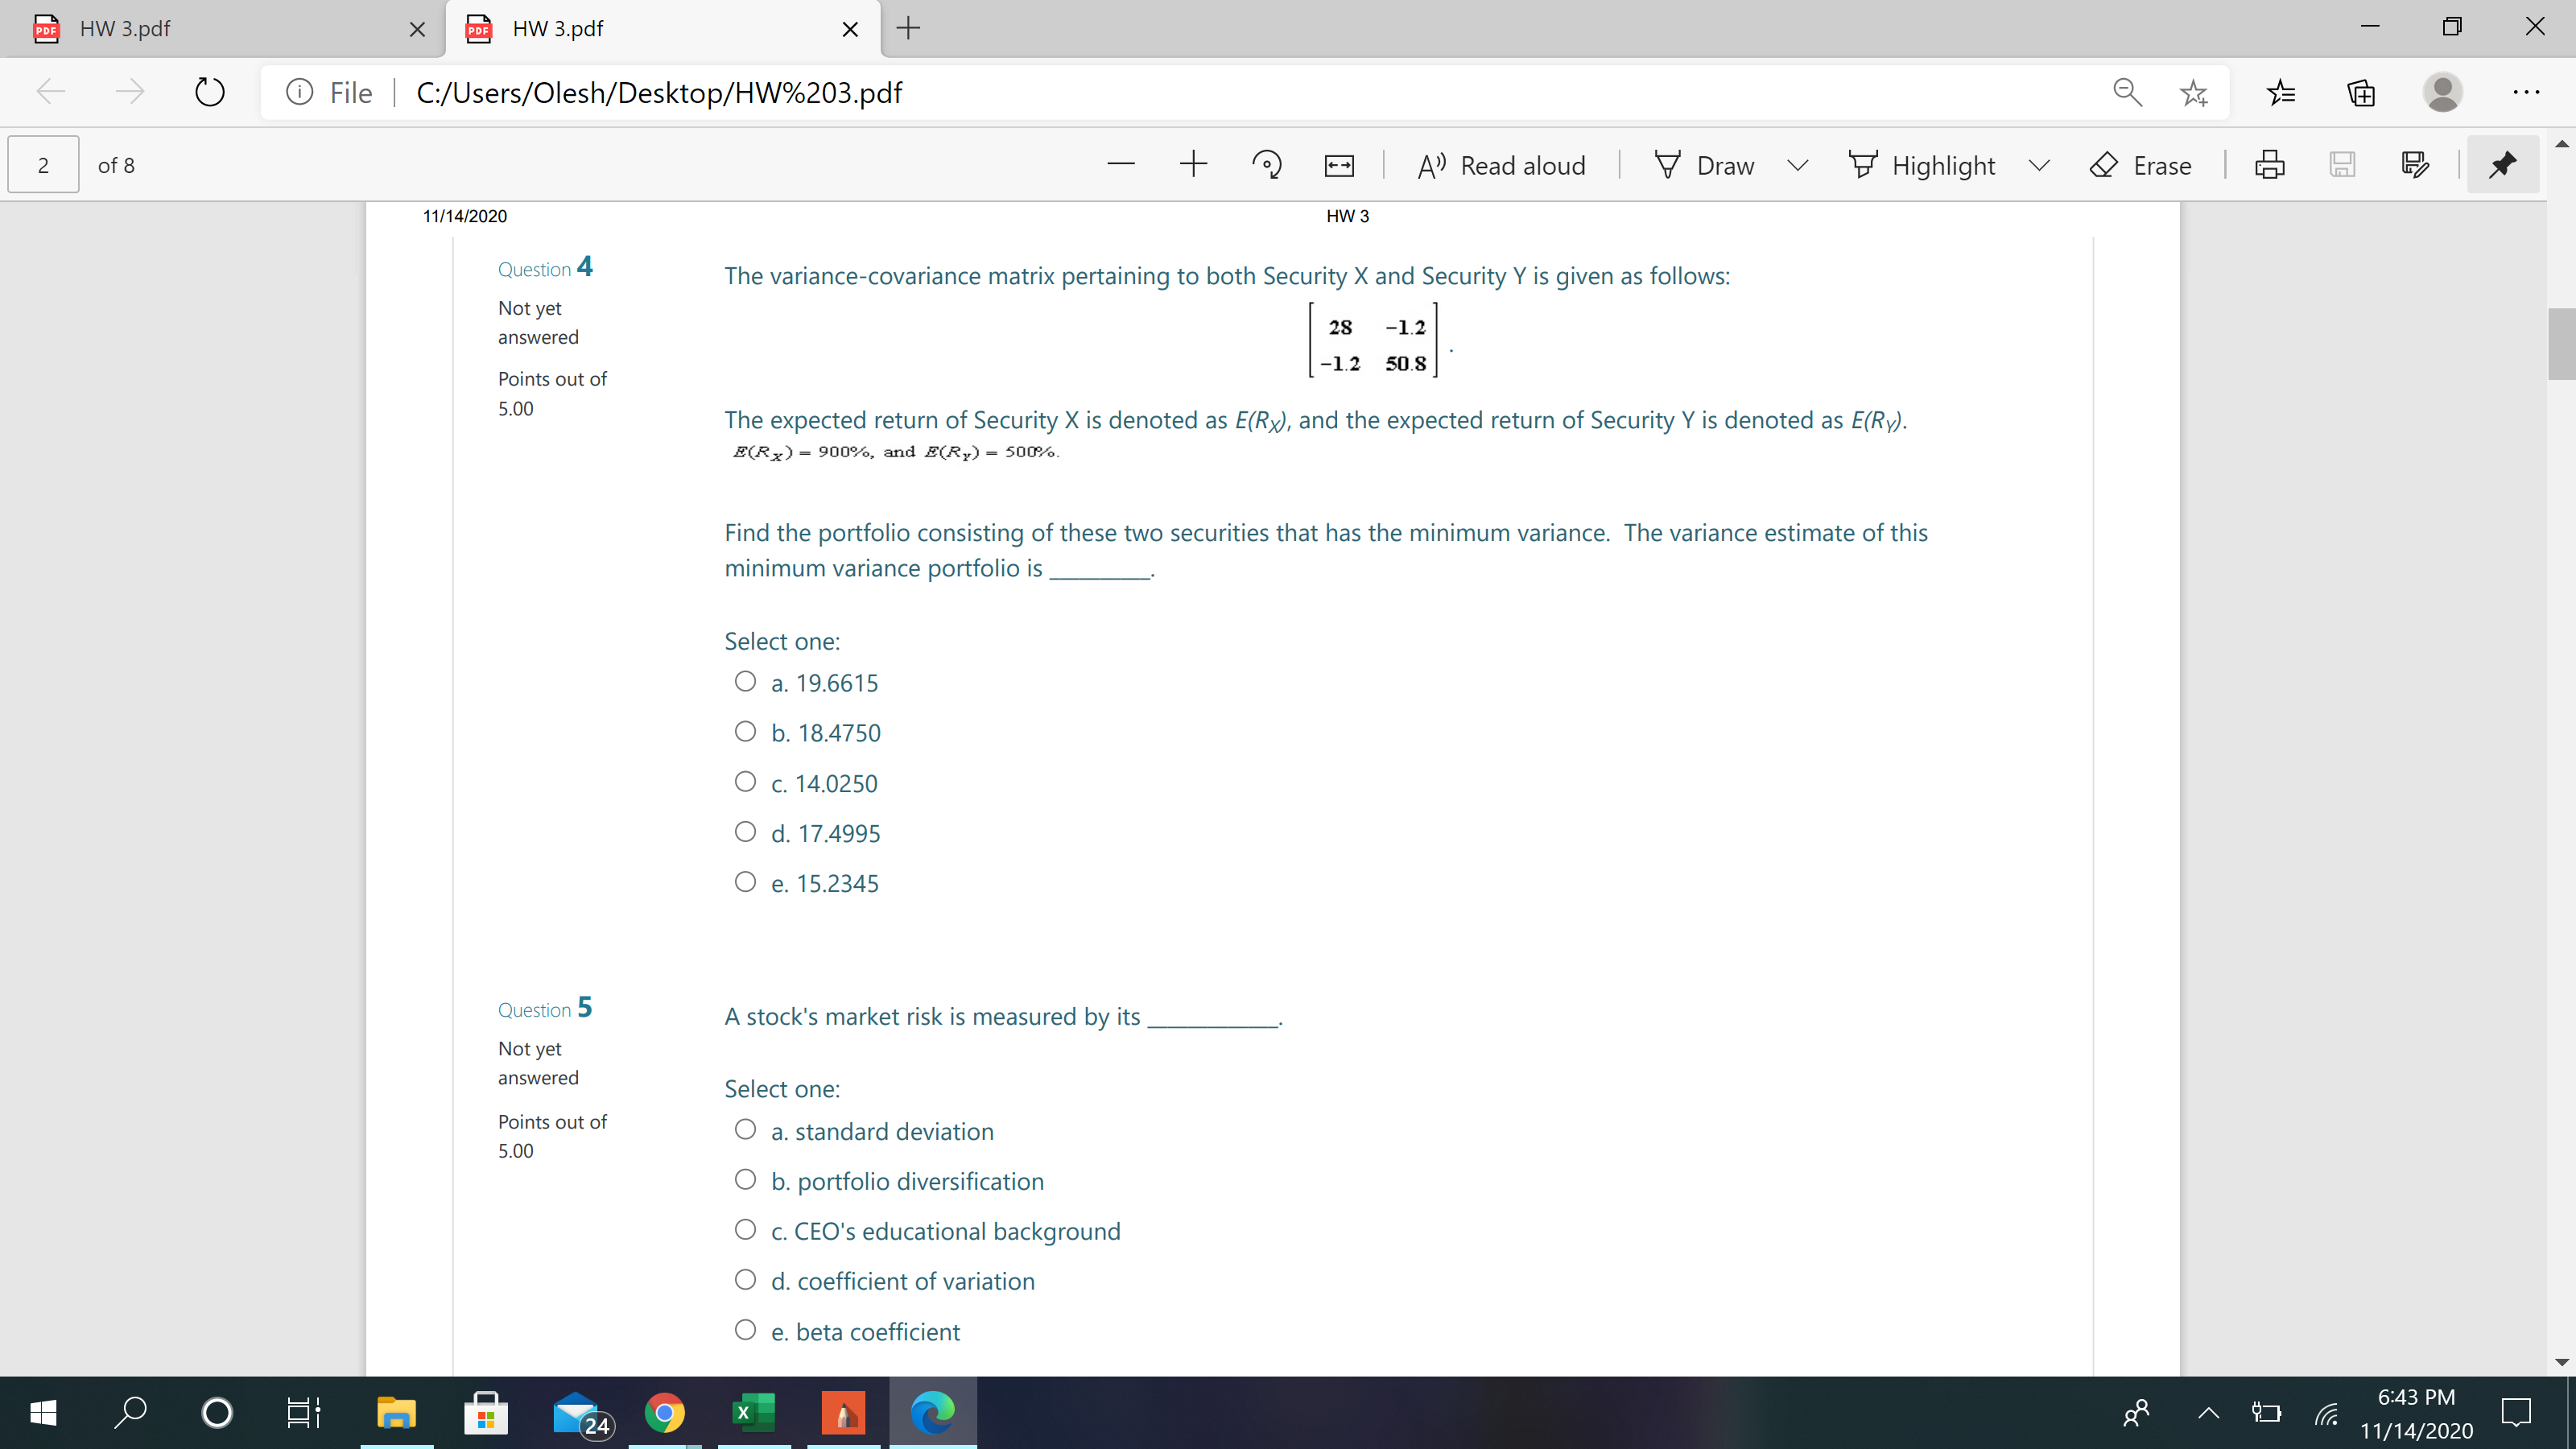Add the page to favorites

2194,92
